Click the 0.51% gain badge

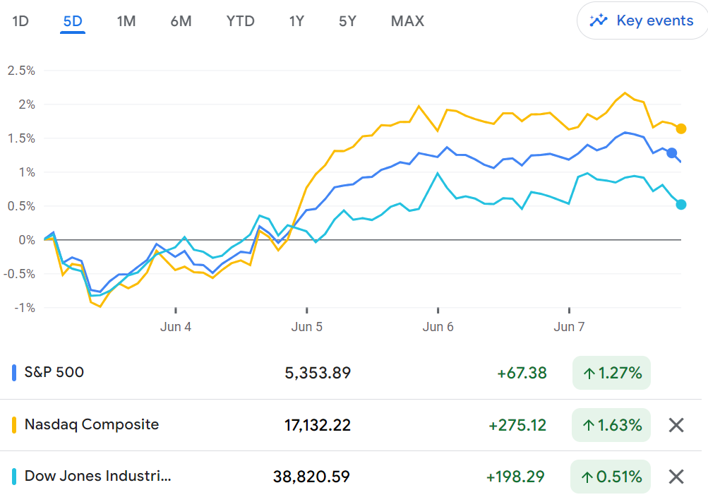611,477
